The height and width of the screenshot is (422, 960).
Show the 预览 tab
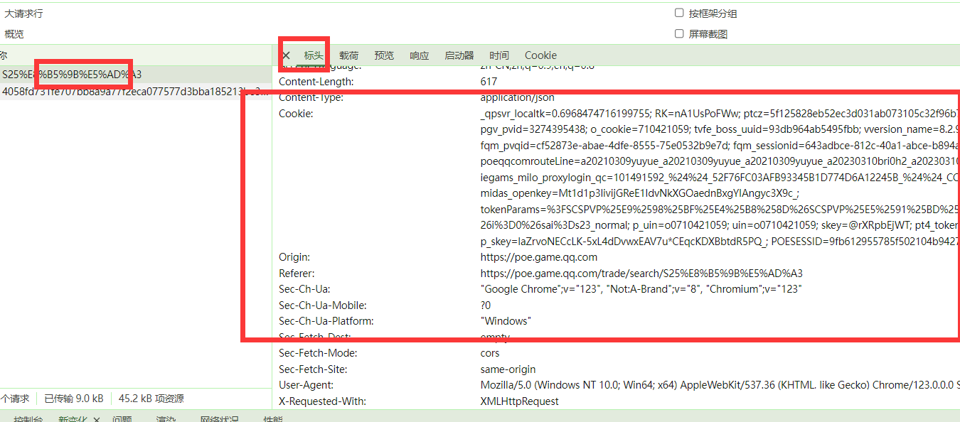[x=384, y=55]
